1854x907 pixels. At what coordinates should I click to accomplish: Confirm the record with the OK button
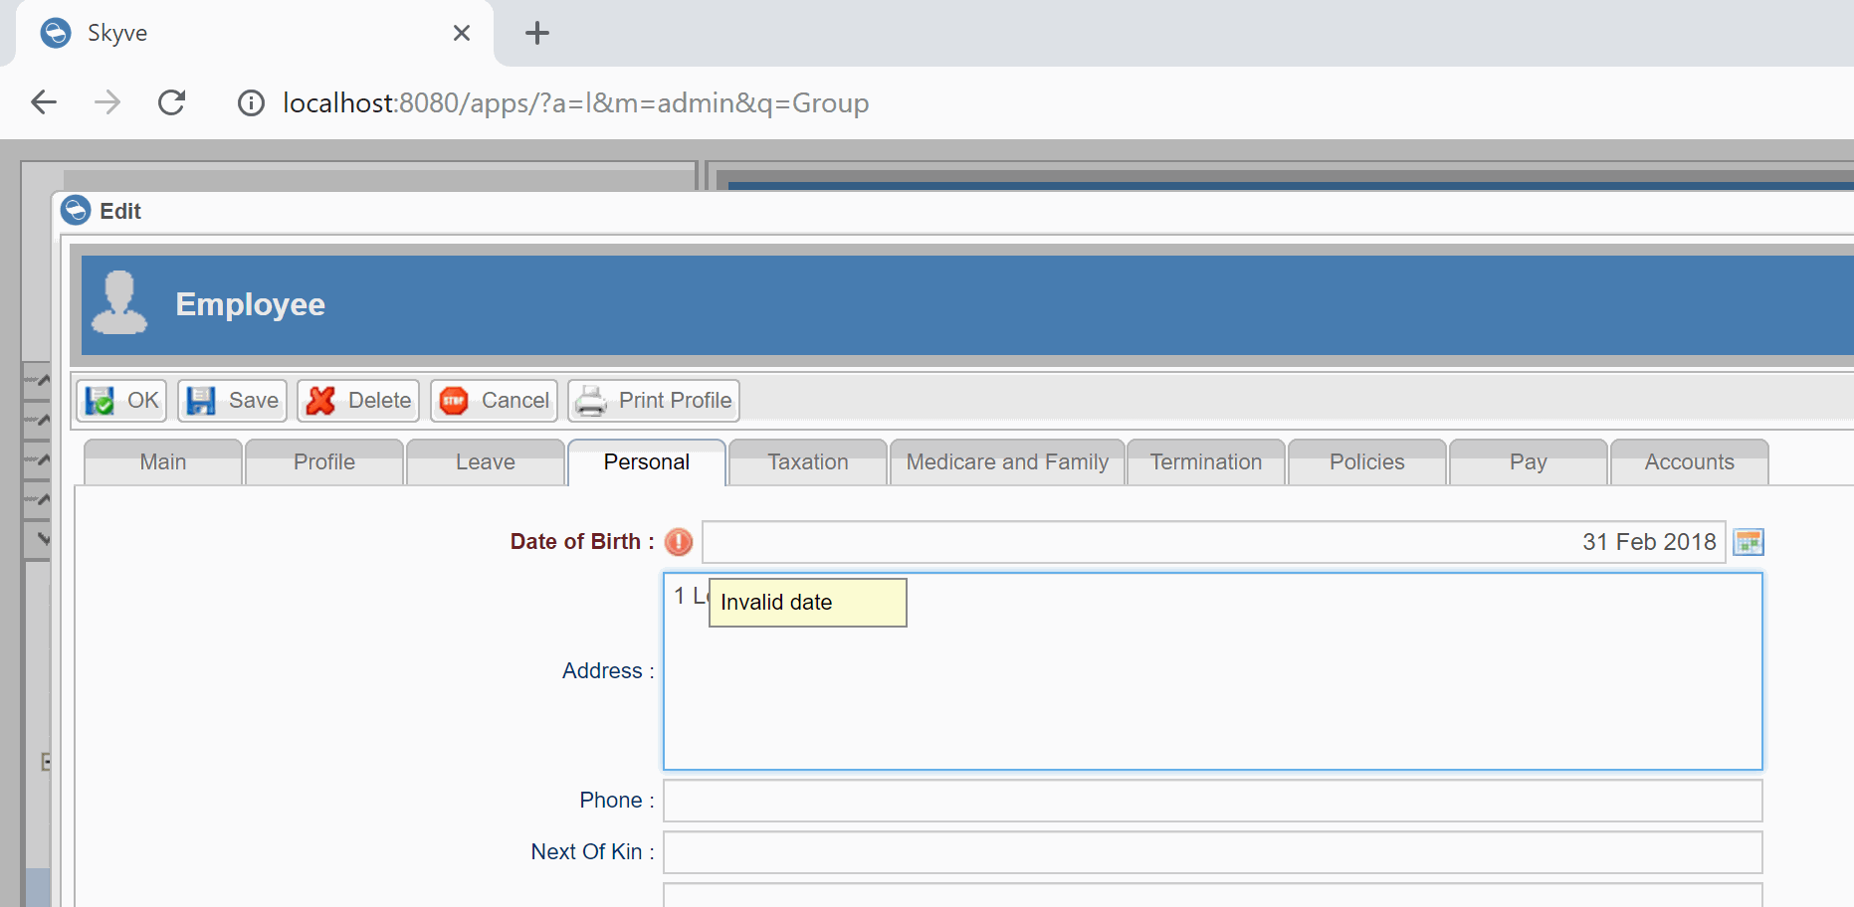pos(120,400)
